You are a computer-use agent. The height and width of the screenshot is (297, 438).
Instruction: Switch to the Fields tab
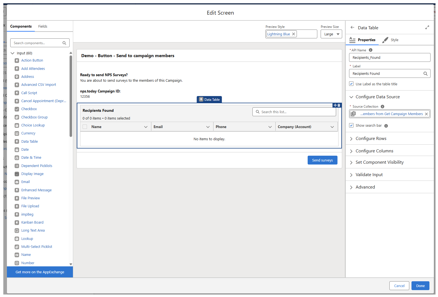pyautogui.click(x=43, y=26)
